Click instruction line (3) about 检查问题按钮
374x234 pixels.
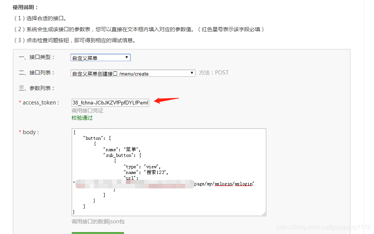(x=75, y=40)
